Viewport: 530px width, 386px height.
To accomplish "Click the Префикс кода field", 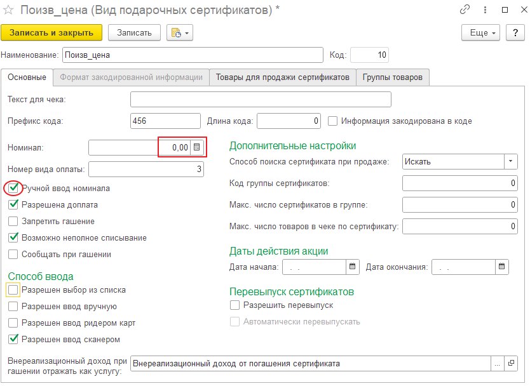I will coord(165,121).
